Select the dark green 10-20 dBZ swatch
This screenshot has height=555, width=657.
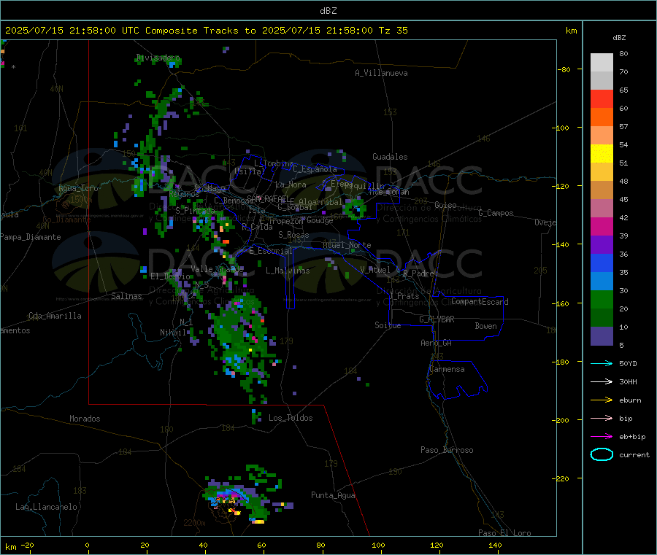coord(602,318)
